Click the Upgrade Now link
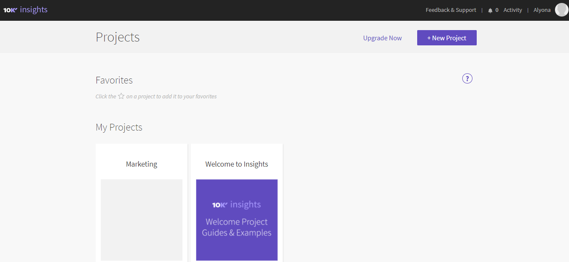This screenshot has height=262, width=569. 382,38
